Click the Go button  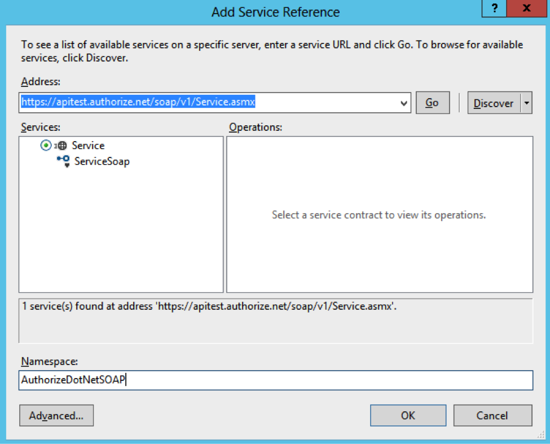433,103
